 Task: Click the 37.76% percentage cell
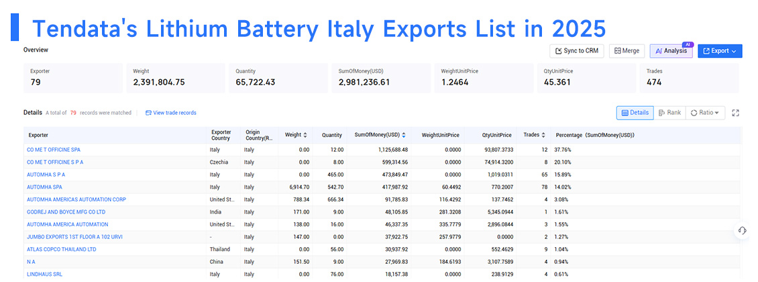click(x=563, y=150)
